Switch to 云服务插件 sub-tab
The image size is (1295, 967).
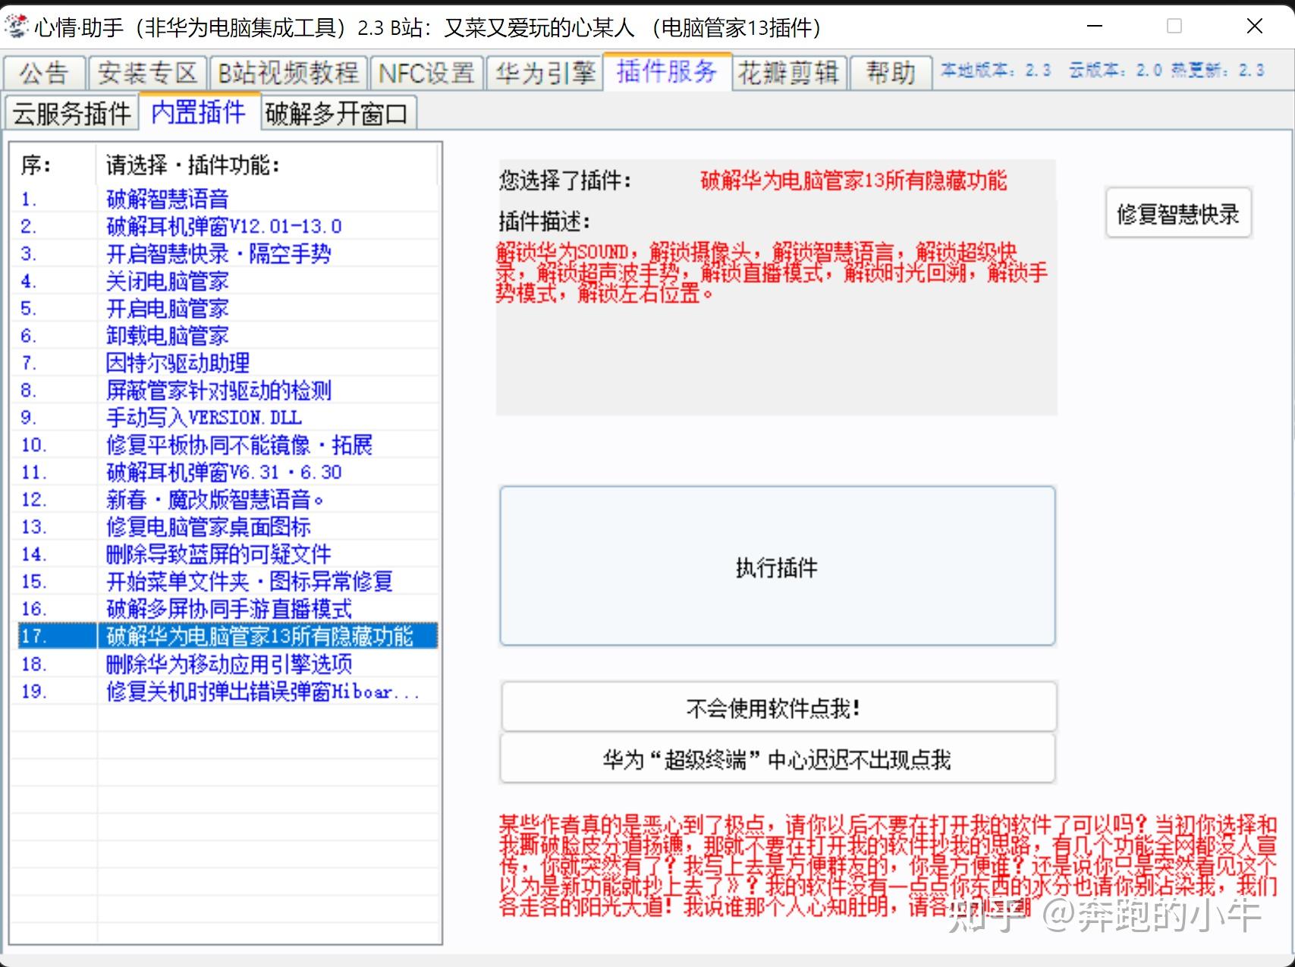coord(71,114)
